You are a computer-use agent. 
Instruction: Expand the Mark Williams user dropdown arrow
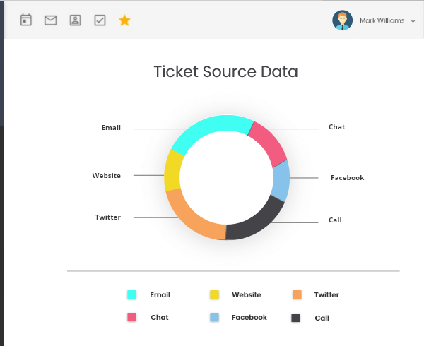[413, 21]
